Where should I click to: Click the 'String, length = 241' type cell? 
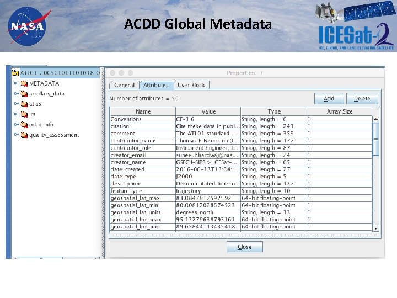pos(273,126)
